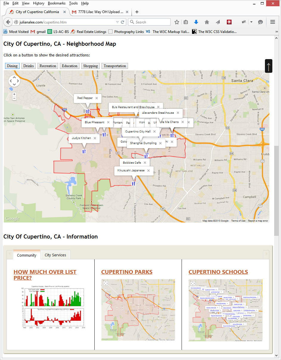Toggle the Recreation attractions button

(48, 66)
